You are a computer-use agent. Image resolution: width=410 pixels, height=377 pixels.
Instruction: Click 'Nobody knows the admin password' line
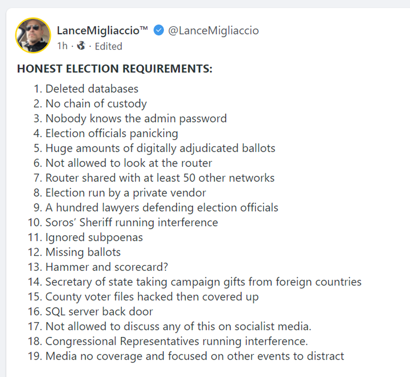click(136, 119)
